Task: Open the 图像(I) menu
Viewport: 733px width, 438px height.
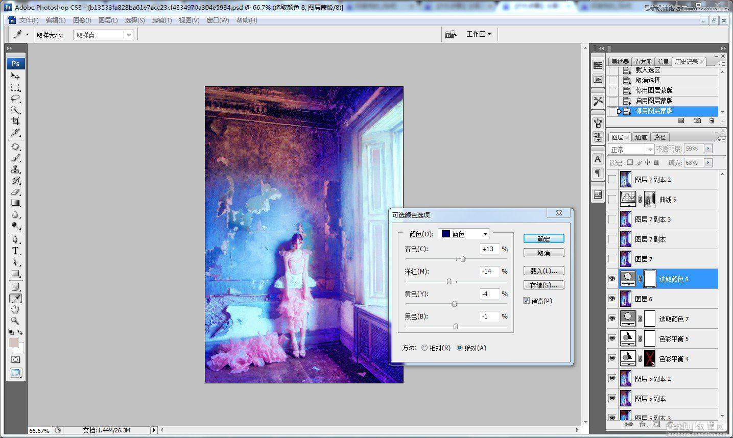Action: 82,20
